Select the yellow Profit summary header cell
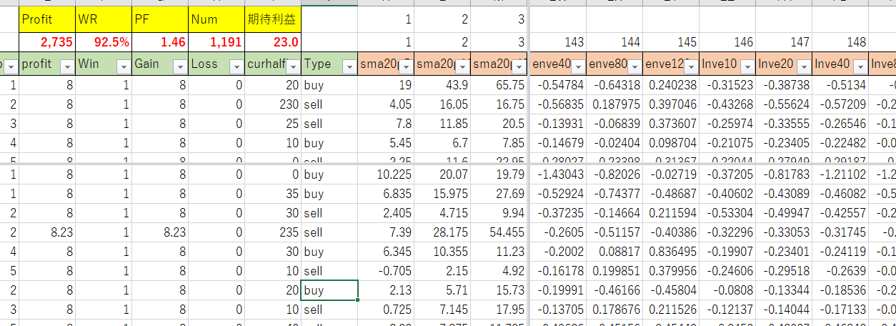Image resolution: width=896 pixels, height=326 pixels. pyautogui.click(x=47, y=18)
